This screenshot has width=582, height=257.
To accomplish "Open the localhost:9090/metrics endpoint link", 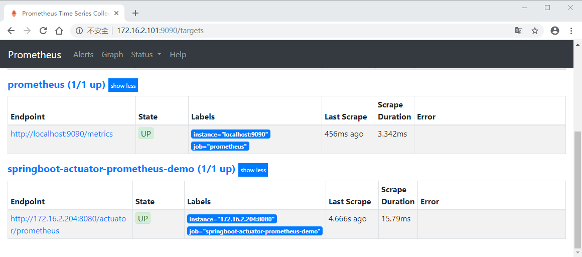I will [62, 134].
